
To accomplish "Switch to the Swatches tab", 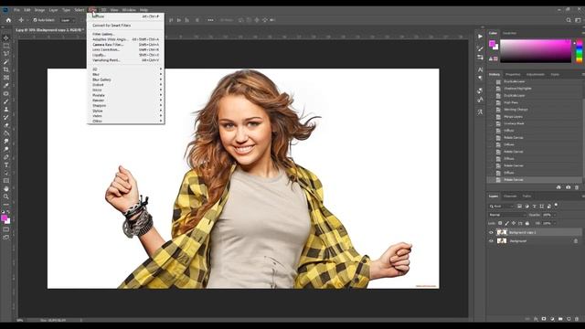I will coord(509,33).
